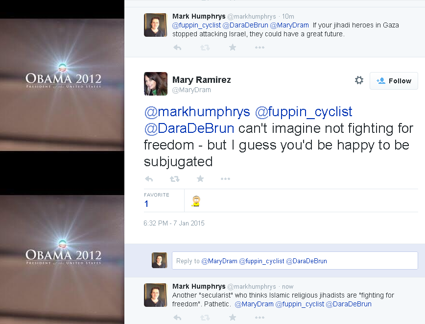Open the gear menu beside Follow
The height and width of the screenshot is (324, 425).
[x=359, y=80]
